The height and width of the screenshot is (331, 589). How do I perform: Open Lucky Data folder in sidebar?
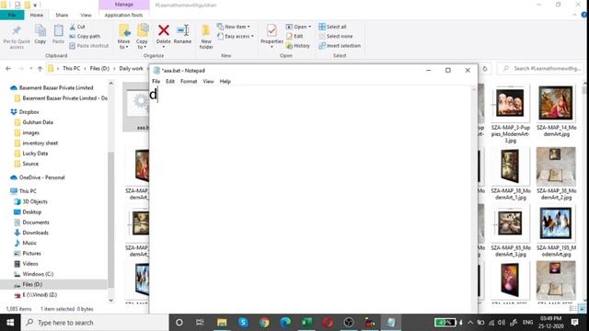click(x=35, y=154)
